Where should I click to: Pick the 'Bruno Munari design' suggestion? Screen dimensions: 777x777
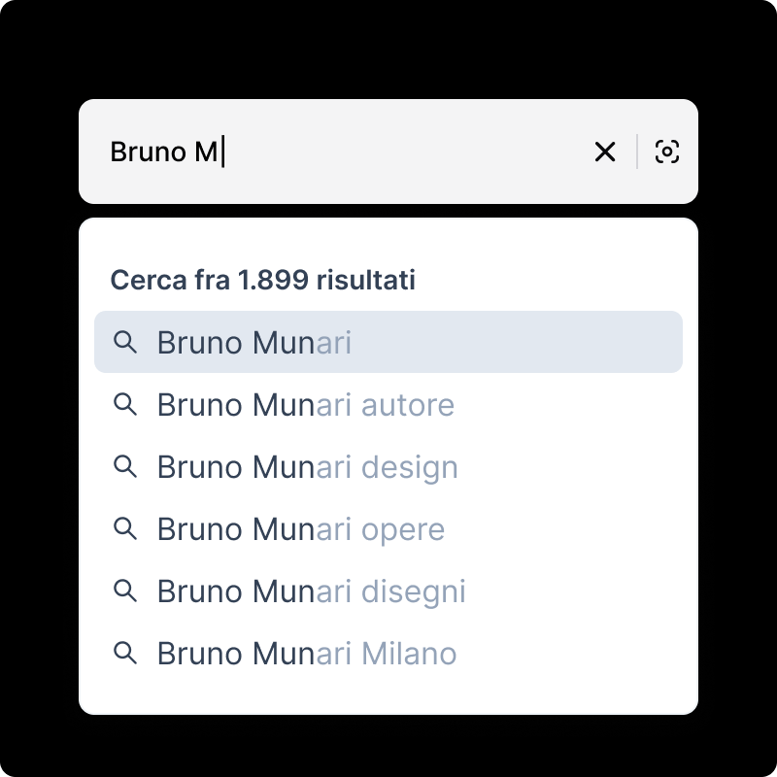tap(307, 467)
